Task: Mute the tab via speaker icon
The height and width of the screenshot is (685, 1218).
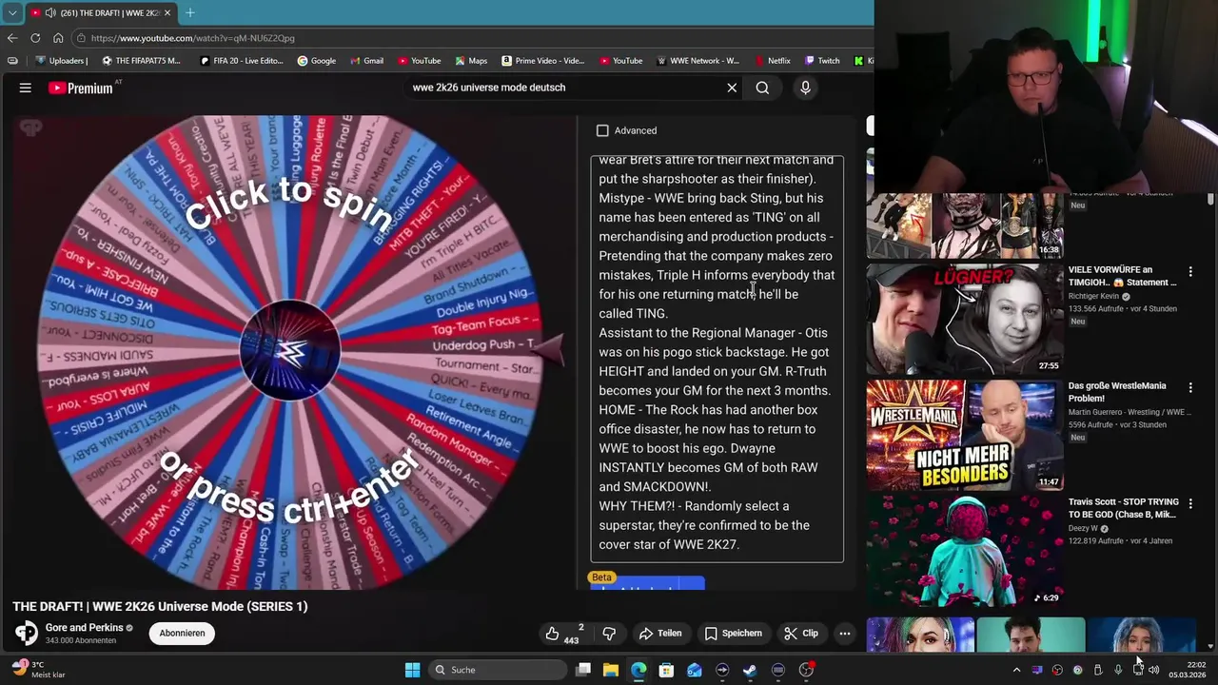Action: point(49,13)
